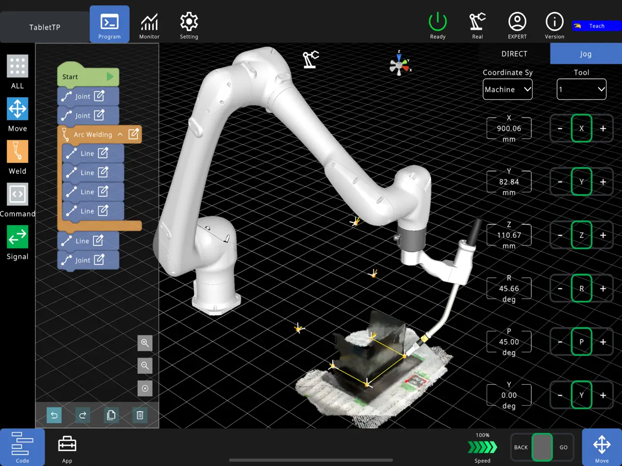Screen dimensions: 622x466
Task: Click the TabletTP title button
Action: coord(44,27)
